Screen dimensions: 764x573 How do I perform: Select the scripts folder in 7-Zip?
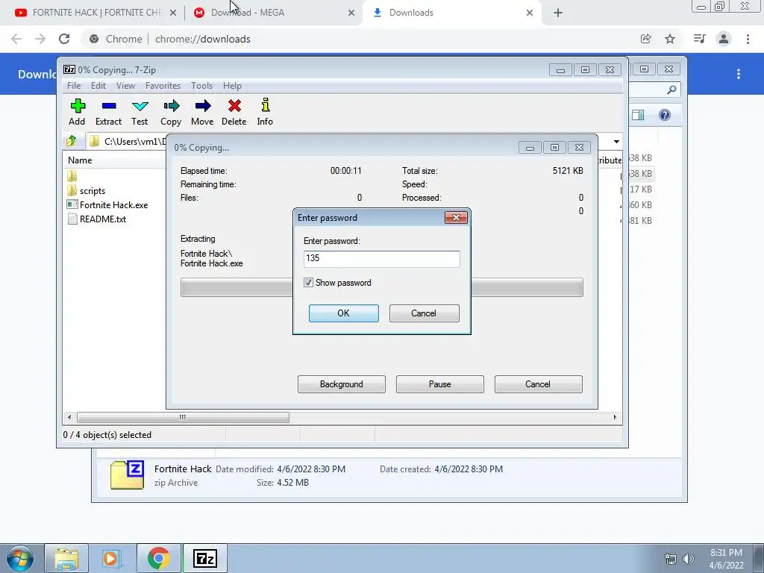[87, 191]
